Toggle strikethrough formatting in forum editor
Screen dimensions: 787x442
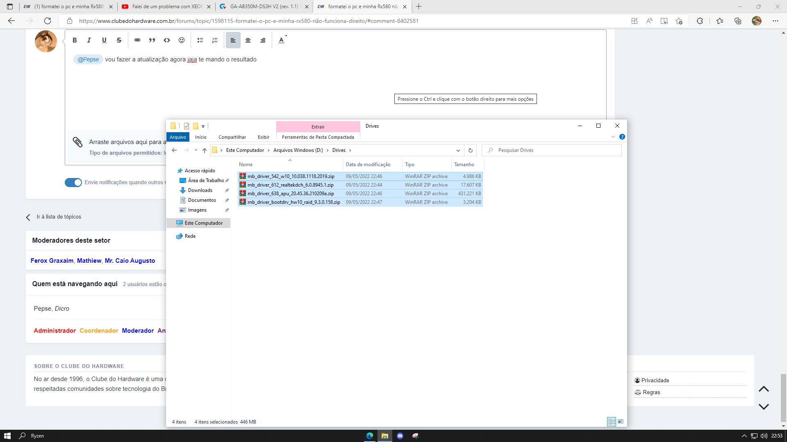(119, 40)
